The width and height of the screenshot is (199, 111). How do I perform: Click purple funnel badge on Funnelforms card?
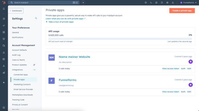click(x=191, y=85)
